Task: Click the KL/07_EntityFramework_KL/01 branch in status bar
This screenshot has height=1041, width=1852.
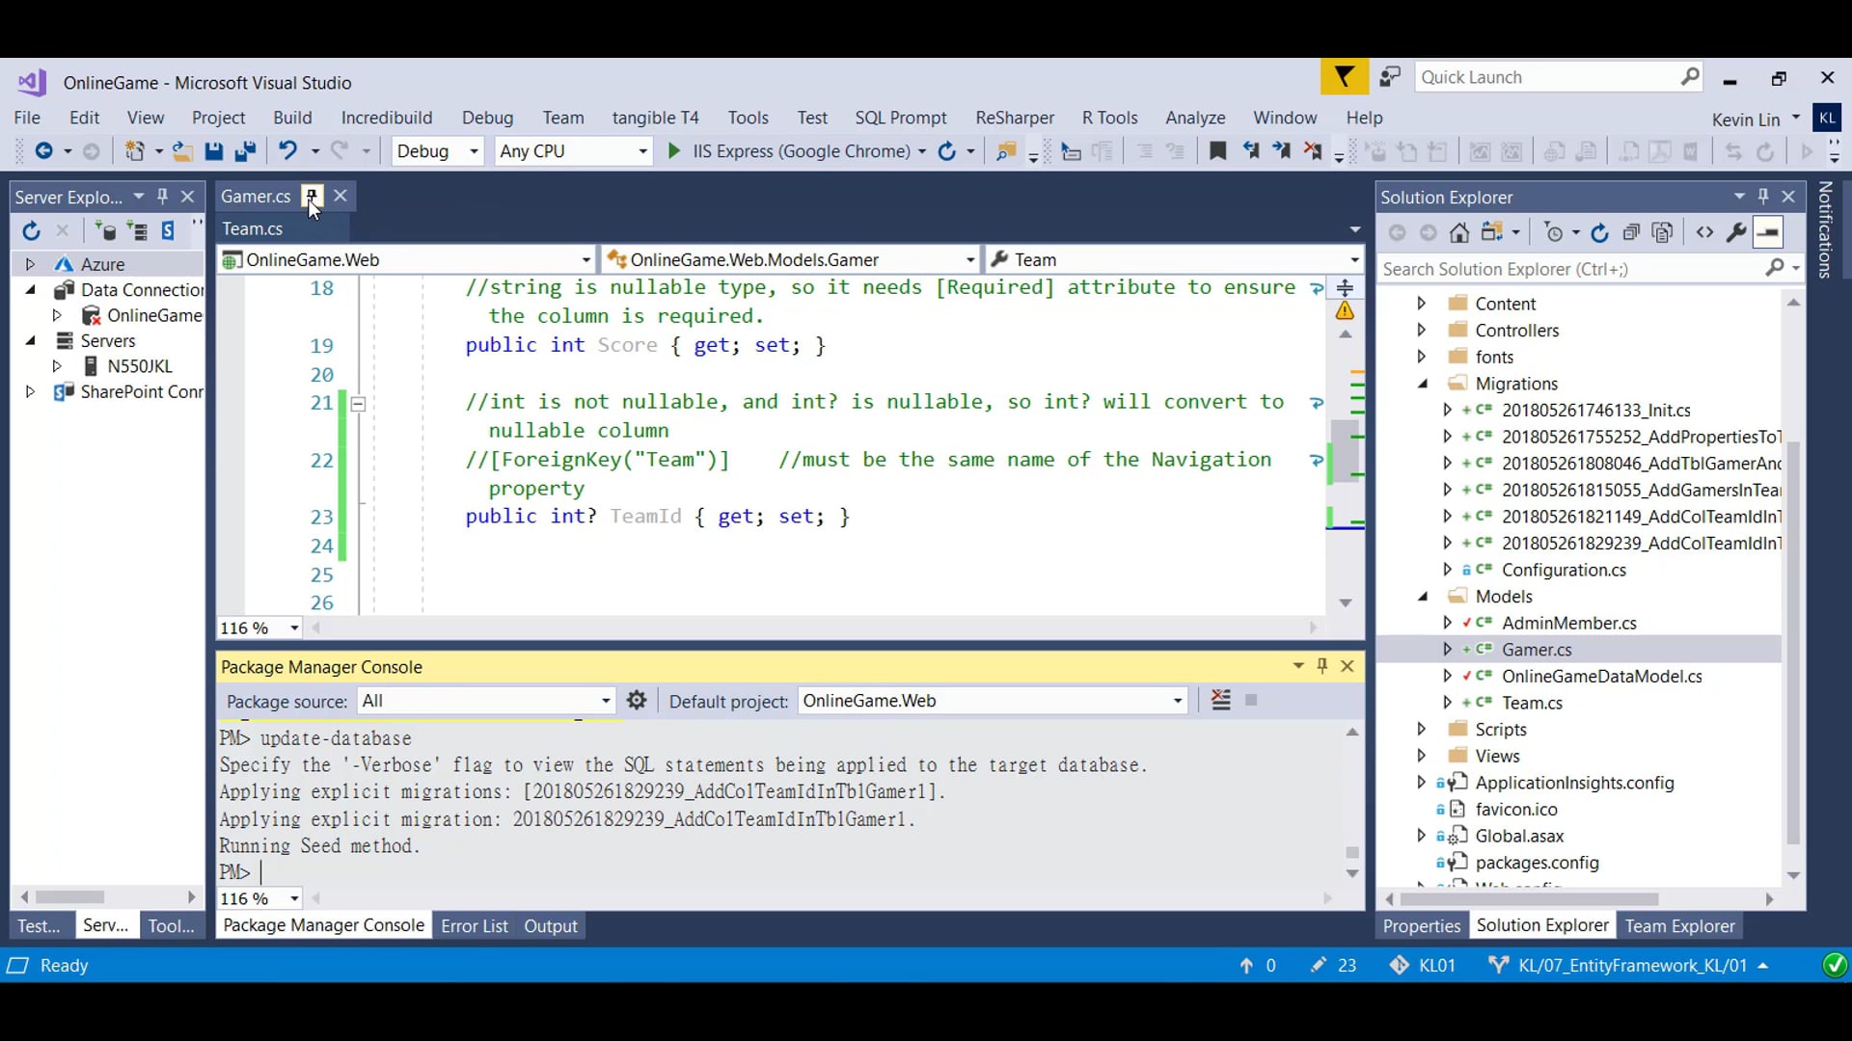Action: 1631,966
